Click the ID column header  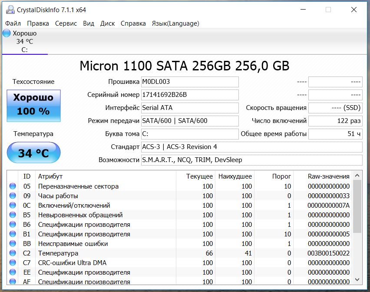point(26,176)
